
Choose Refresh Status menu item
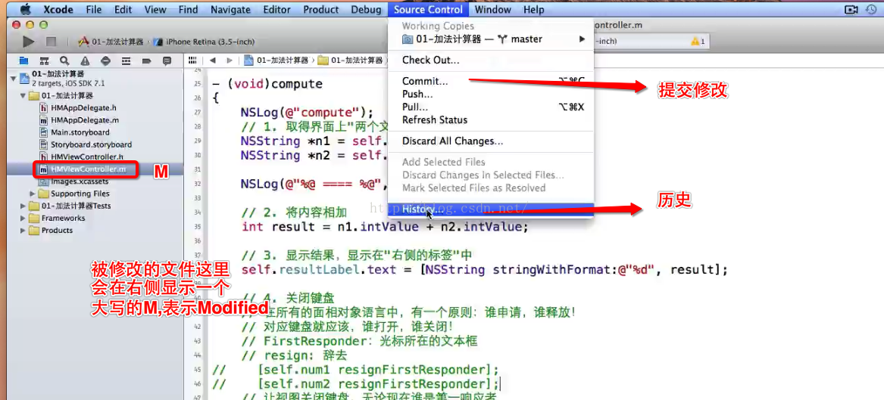point(491,119)
